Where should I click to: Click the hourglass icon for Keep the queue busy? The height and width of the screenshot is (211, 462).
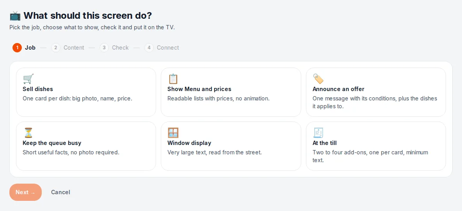[x=28, y=133]
